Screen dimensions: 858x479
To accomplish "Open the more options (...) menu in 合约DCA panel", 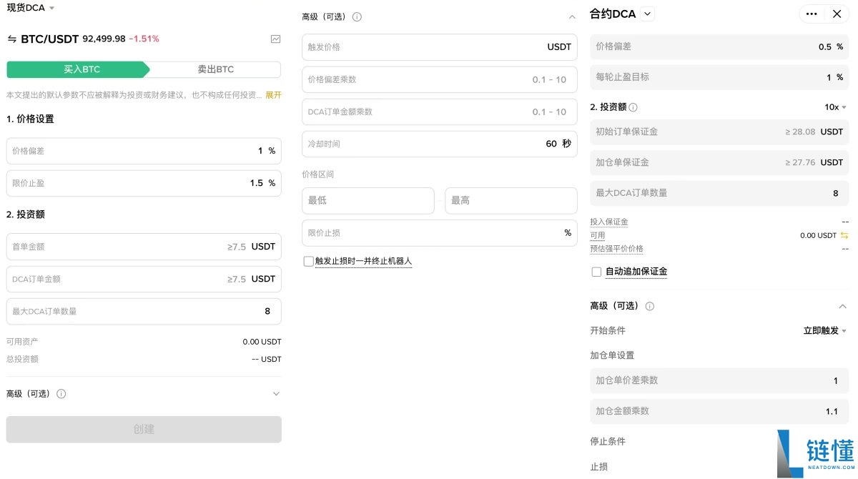I will click(x=812, y=14).
